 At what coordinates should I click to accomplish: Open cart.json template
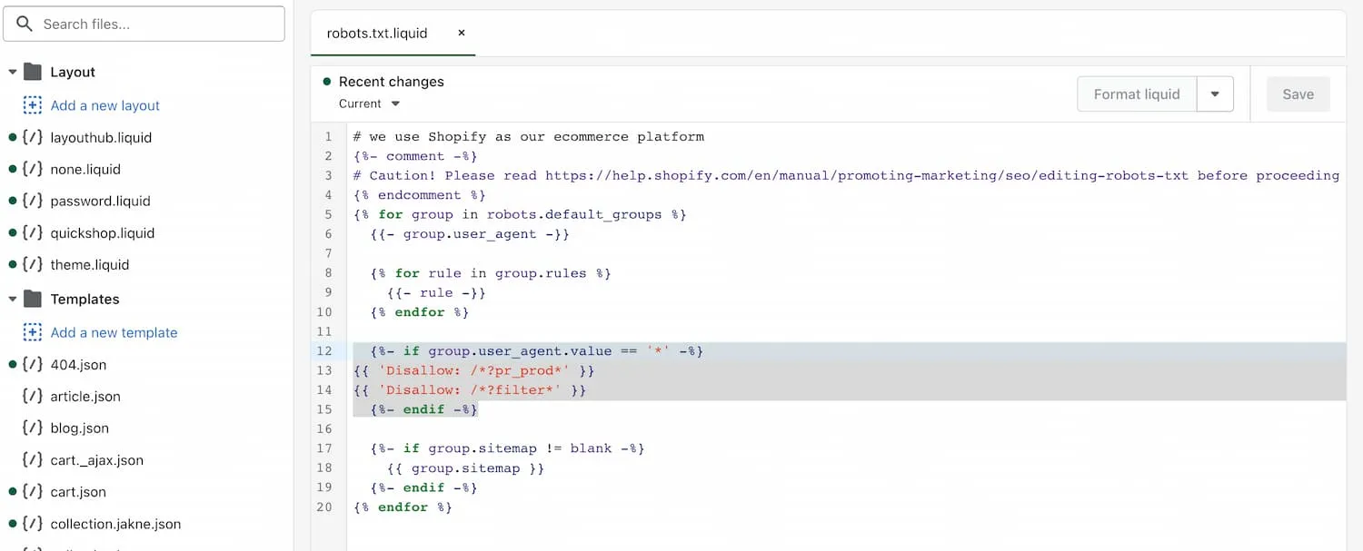78,491
